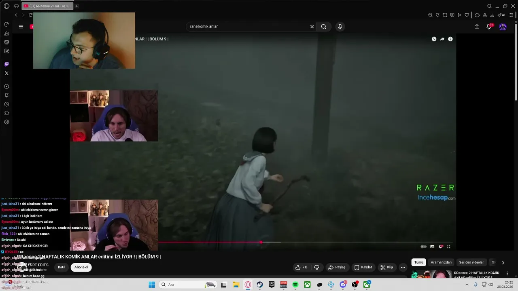Image resolution: width=518 pixels, height=291 pixels.
Task: Open YouTube create/upload button
Action: pos(477,27)
